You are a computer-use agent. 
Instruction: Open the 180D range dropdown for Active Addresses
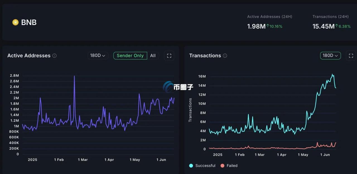[98, 56]
